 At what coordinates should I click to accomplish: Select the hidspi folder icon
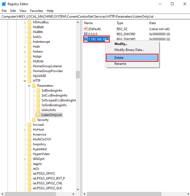[29, 56]
